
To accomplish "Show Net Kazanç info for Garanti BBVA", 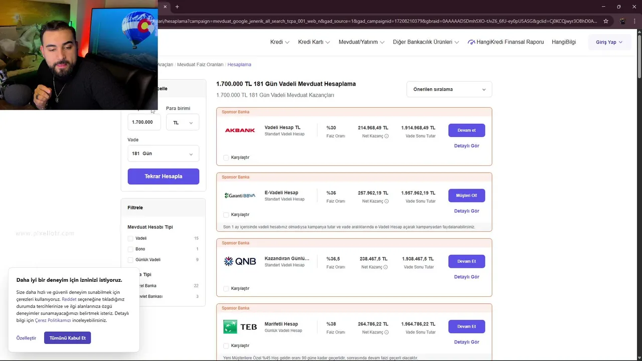I will pos(386,201).
